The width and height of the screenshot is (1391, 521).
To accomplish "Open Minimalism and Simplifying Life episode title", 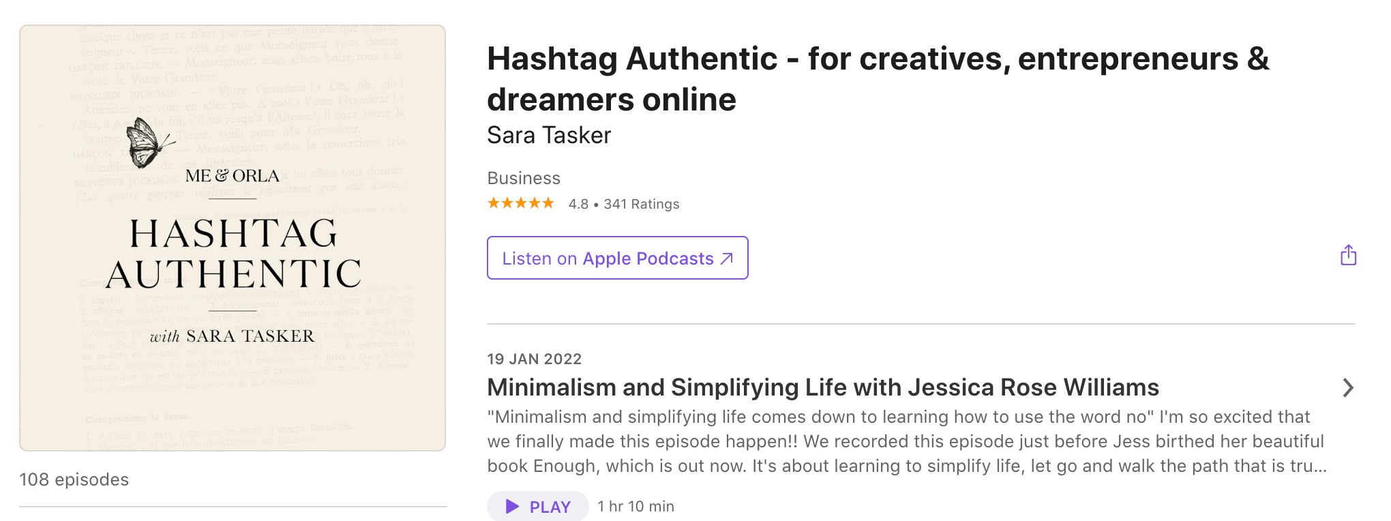I will point(823,387).
